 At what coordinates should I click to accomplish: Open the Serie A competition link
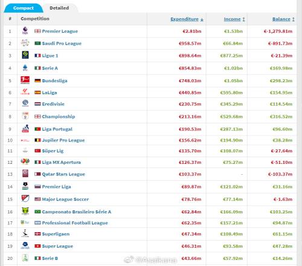point(50,68)
